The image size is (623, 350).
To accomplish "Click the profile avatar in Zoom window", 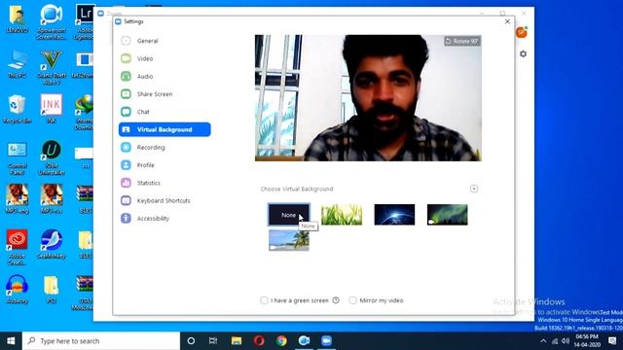I will pos(522,32).
